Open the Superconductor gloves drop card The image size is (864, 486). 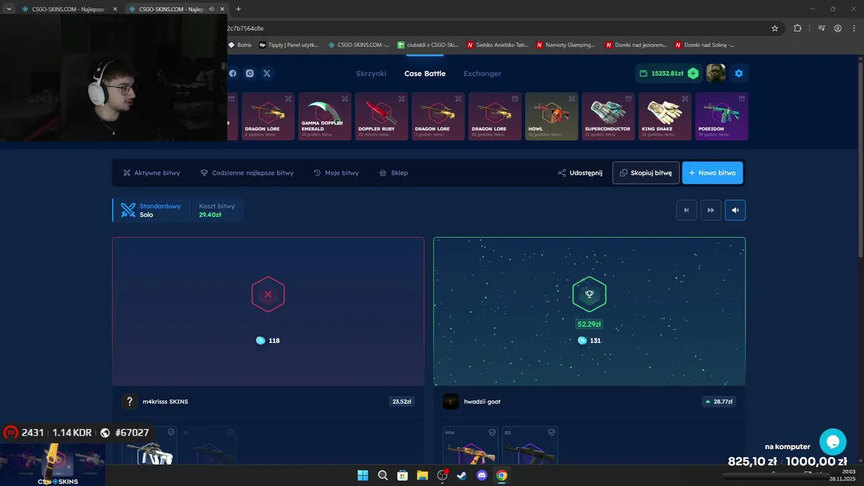pos(608,116)
